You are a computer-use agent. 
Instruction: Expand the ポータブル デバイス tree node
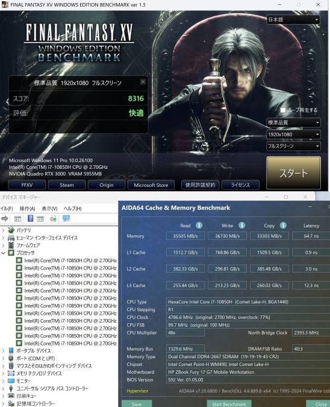tap(3, 351)
